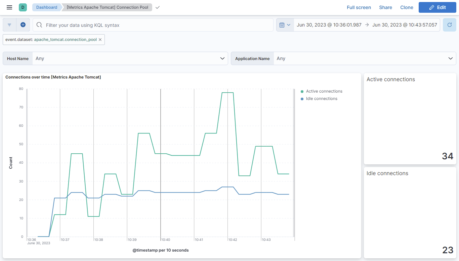Viewport: 459px width, 261px height.
Task: Open filter options with the funnel icon
Action: click(x=9, y=24)
